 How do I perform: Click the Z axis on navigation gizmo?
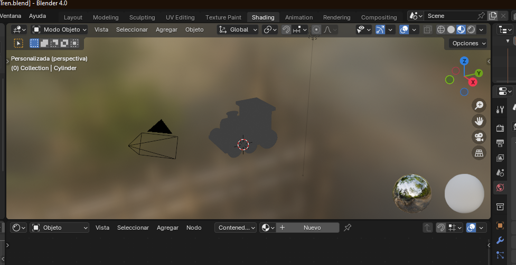click(464, 61)
